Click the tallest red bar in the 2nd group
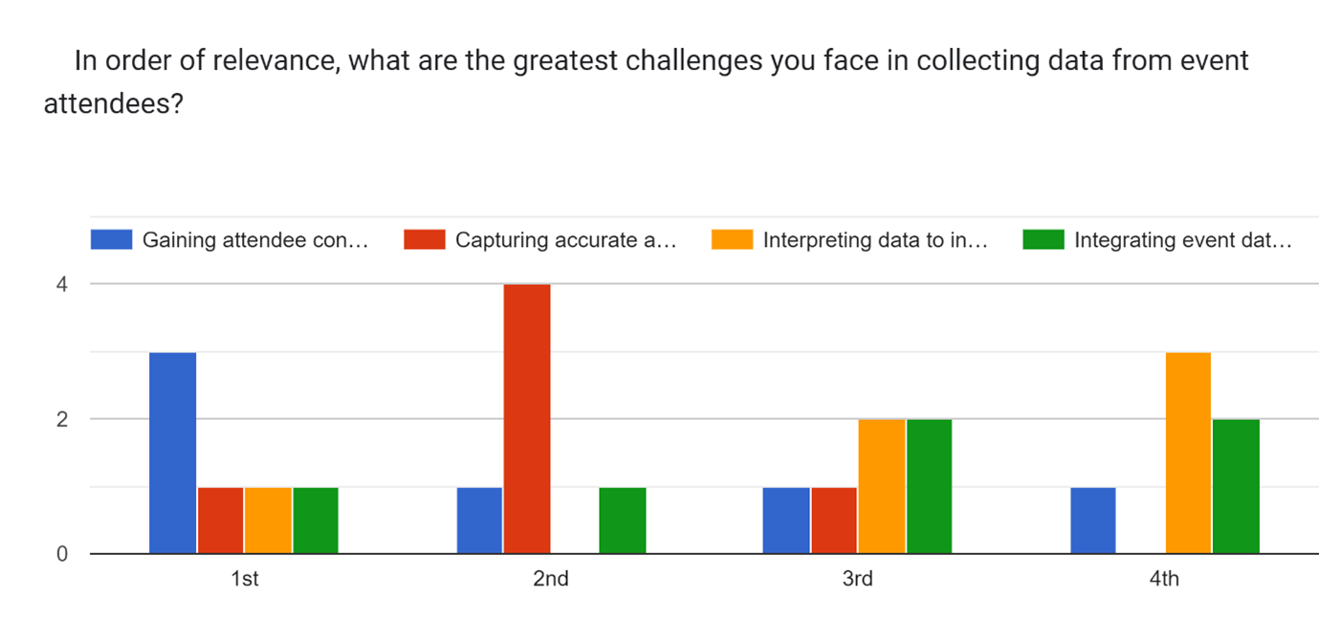The height and width of the screenshot is (644, 1319). [527, 419]
